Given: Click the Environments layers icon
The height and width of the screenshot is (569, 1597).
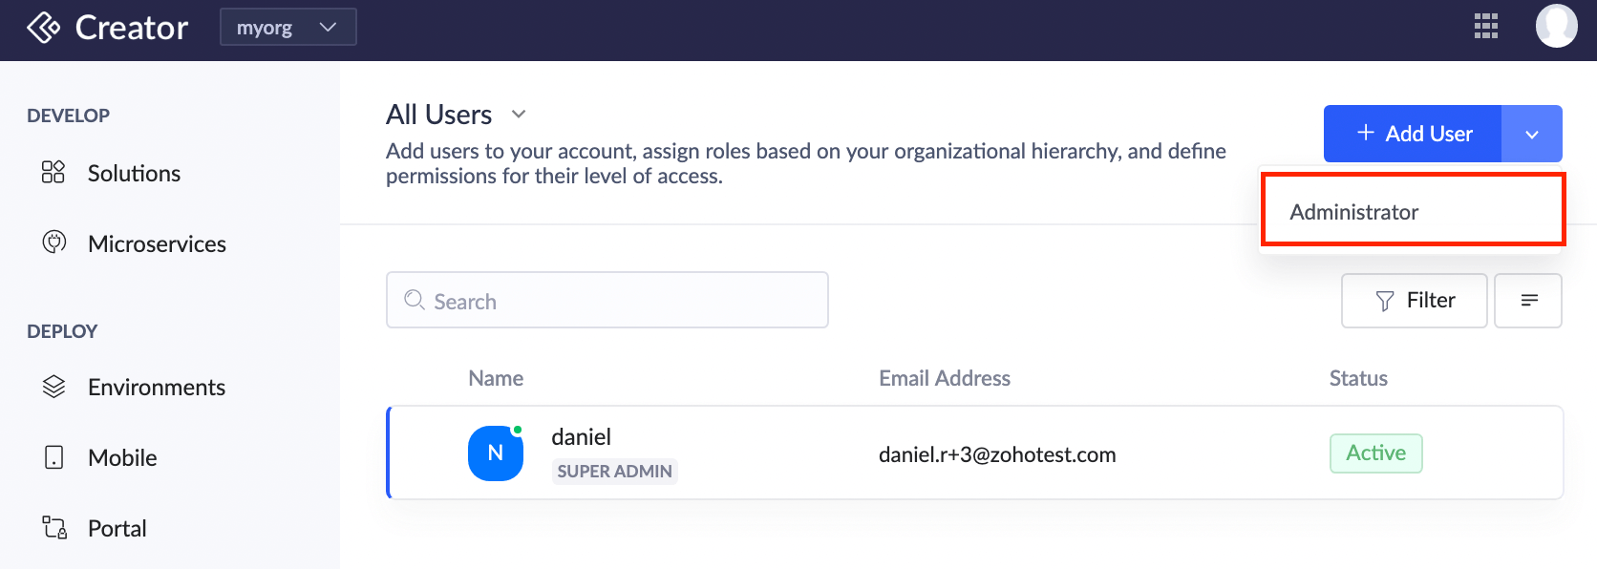Looking at the screenshot, I should [x=54, y=387].
